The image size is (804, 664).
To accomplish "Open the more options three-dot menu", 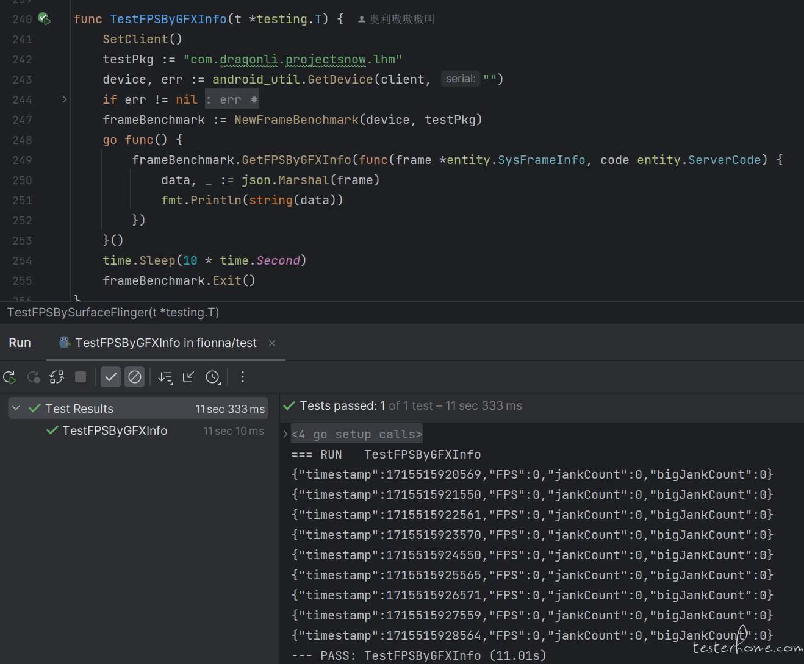I will click(x=243, y=377).
